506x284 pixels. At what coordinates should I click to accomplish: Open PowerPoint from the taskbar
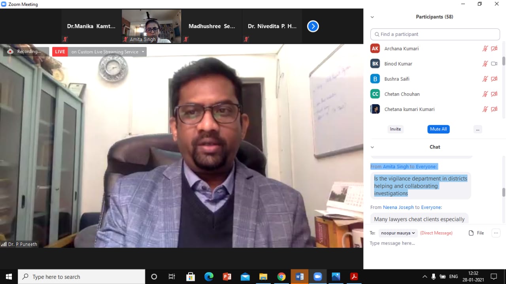tap(227, 276)
